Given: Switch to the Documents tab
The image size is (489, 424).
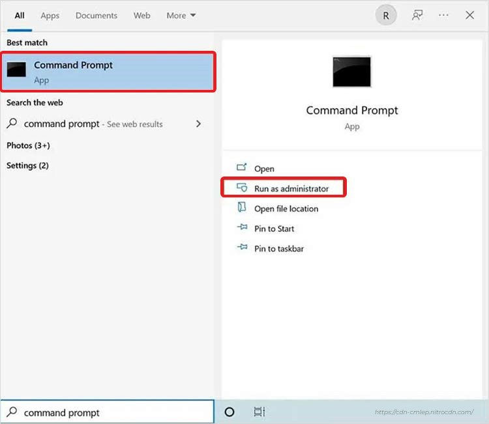Looking at the screenshot, I should click(96, 16).
